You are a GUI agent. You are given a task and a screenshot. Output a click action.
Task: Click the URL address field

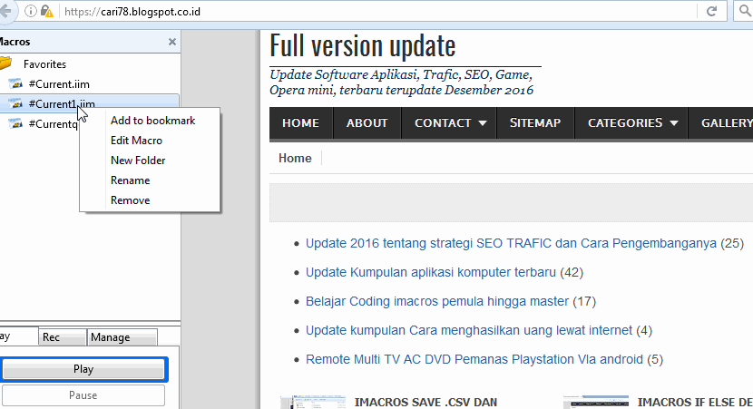click(x=363, y=12)
